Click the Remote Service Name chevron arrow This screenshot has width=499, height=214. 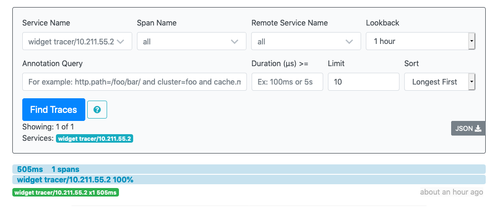point(349,42)
